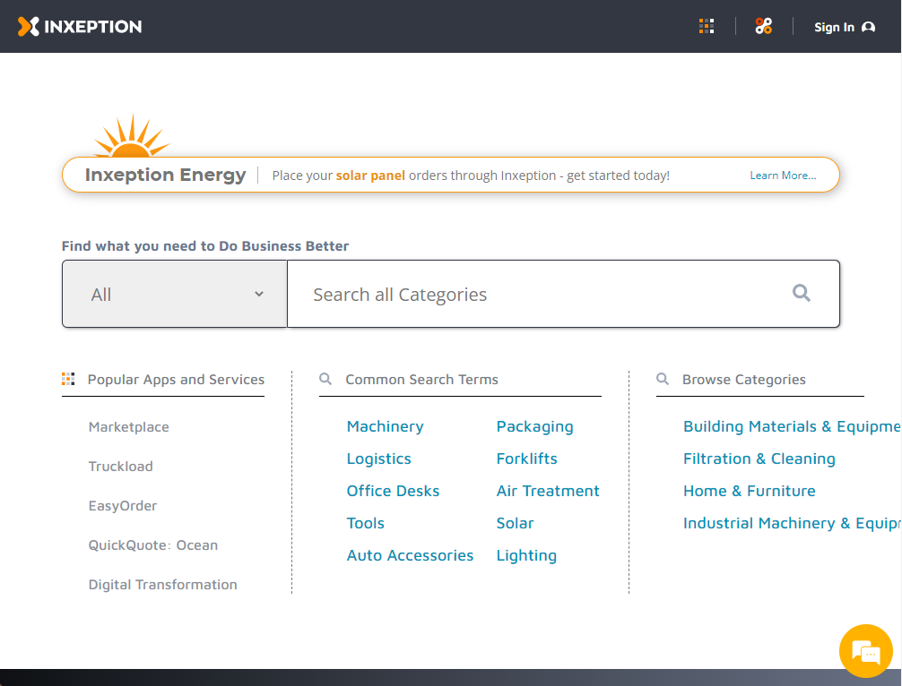The width and height of the screenshot is (902, 686).
Task: Expand the search filter using its chevron arrow
Action: point(258,293)
